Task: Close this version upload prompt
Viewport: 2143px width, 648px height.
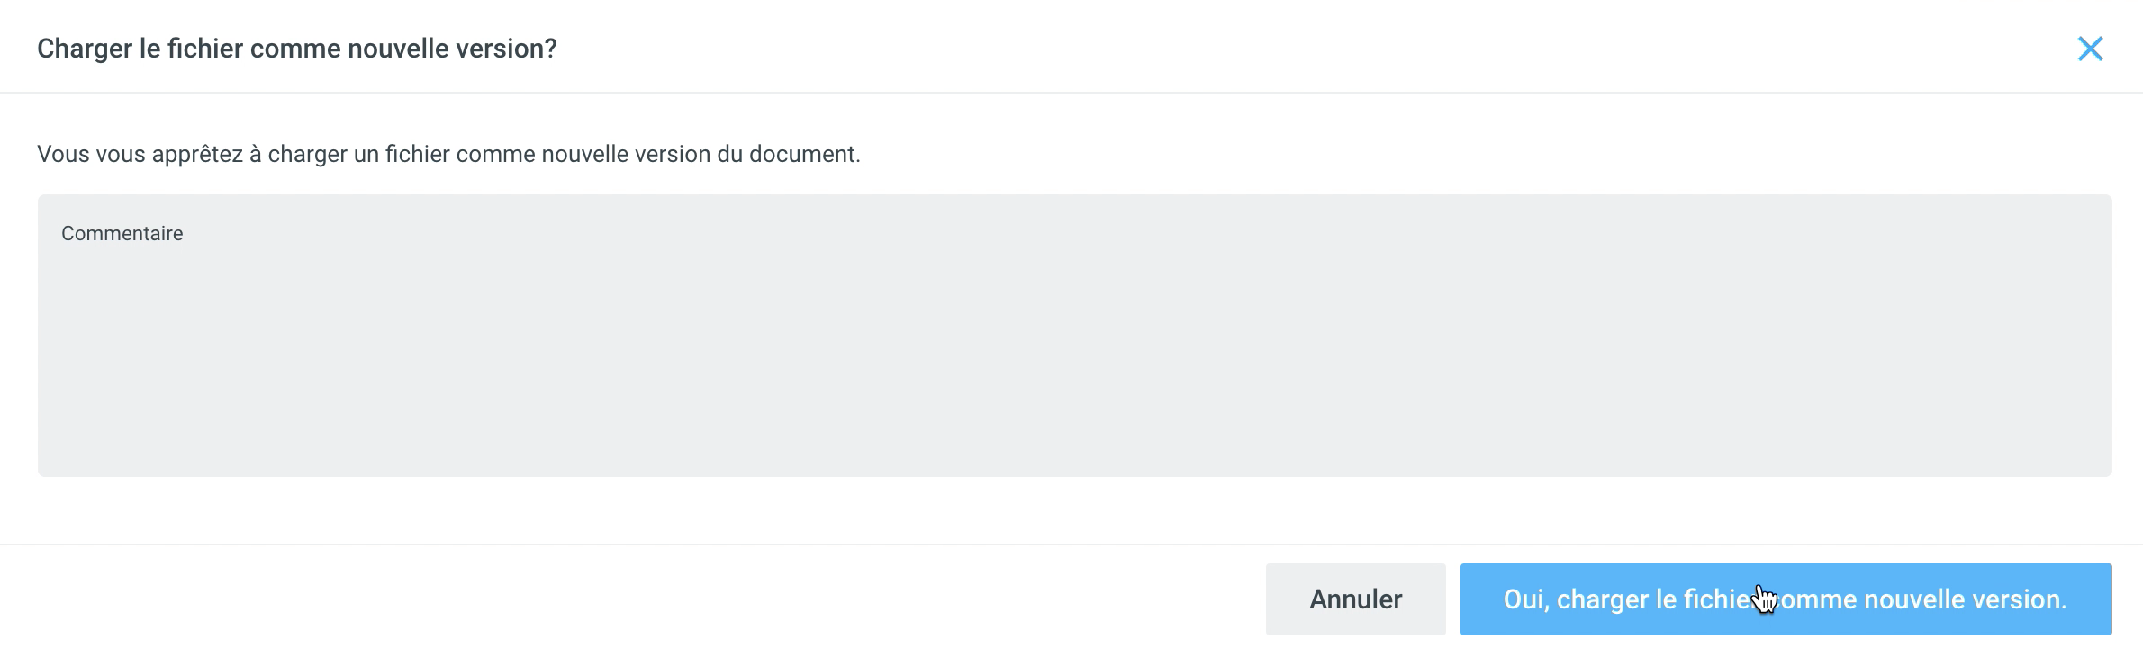Action: coord(2090,49)
